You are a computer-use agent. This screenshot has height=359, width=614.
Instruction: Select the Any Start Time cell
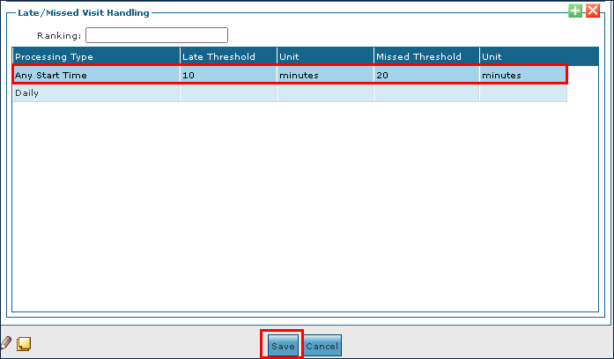[95, 75]
